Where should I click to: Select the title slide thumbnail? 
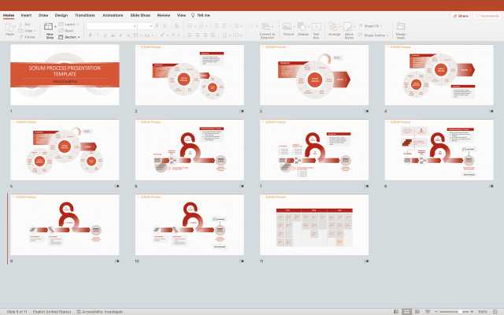pyautogui.click(x=65, y=75)
